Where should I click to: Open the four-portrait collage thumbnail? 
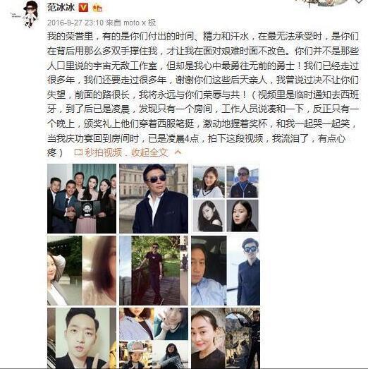226,199
